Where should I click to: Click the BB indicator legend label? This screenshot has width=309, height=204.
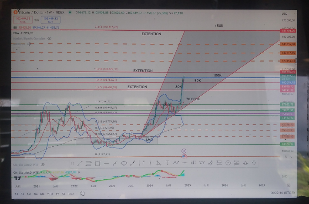[x=15, y=27]
